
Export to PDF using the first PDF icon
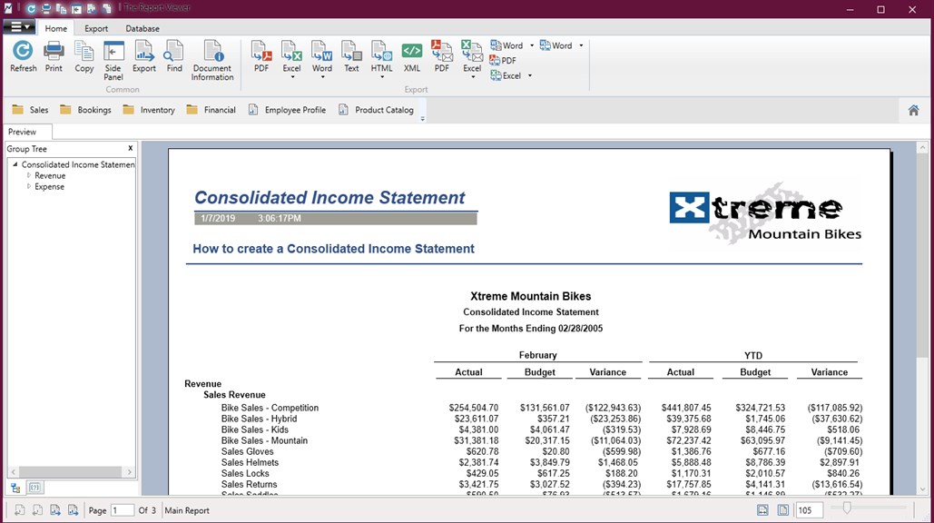[261, 57]
